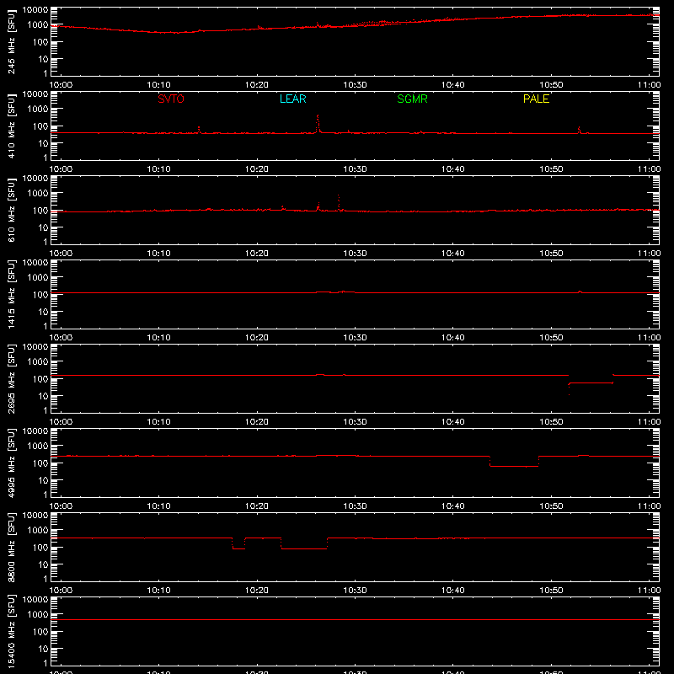Image resolution: width=674 pixels, height=674 pixels.
Task: Click the tall 610 MHz spike near 10:28
Action: (x=339, y=203)
